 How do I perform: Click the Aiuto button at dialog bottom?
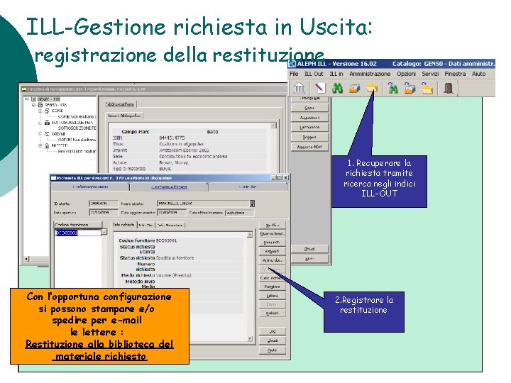[x=272, y=350]
